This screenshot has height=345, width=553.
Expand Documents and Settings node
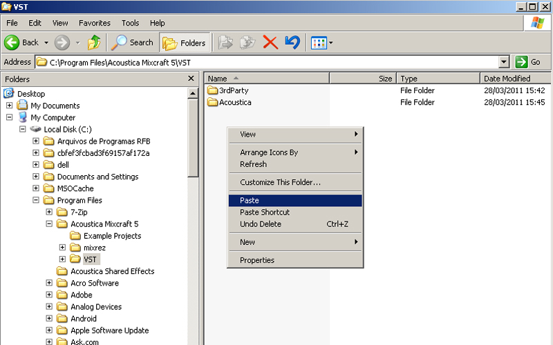36,177
